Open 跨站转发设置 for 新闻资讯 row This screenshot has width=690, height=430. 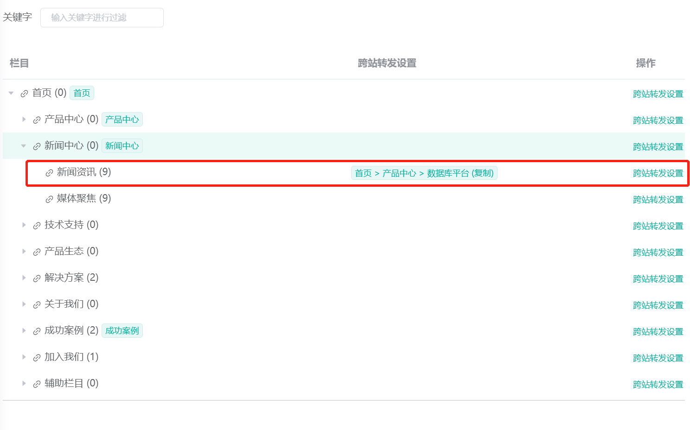(658, 173)
